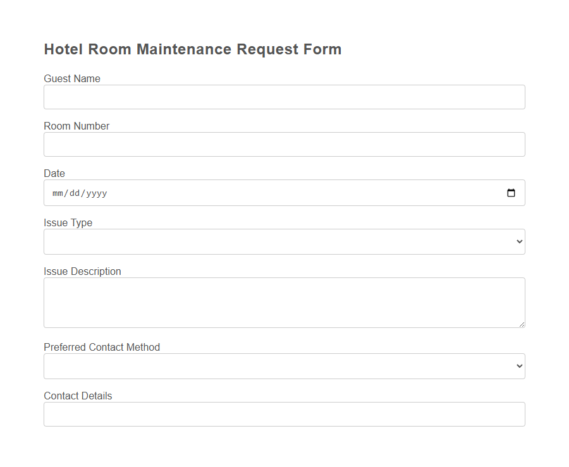Image resolution: width=569 pixels, height=467 pixels.
Task: Click the Hotel Room Maintenance Request Form heading
Action: click(x=192, y=49)
